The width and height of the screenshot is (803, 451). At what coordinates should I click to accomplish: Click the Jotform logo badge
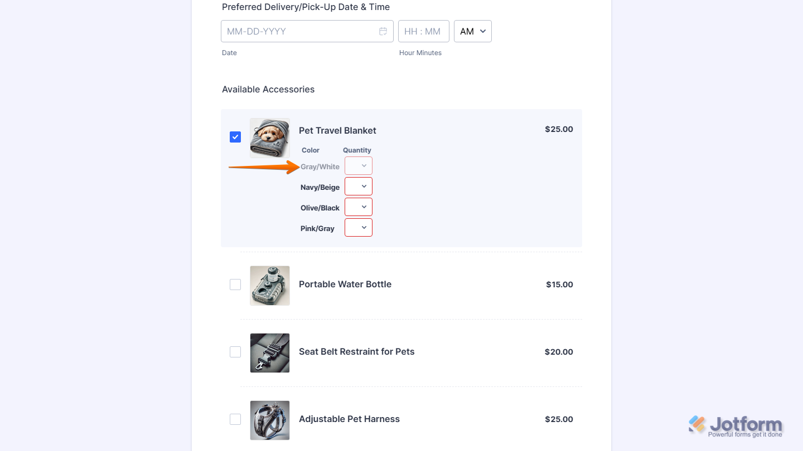[x=736, y=426]
